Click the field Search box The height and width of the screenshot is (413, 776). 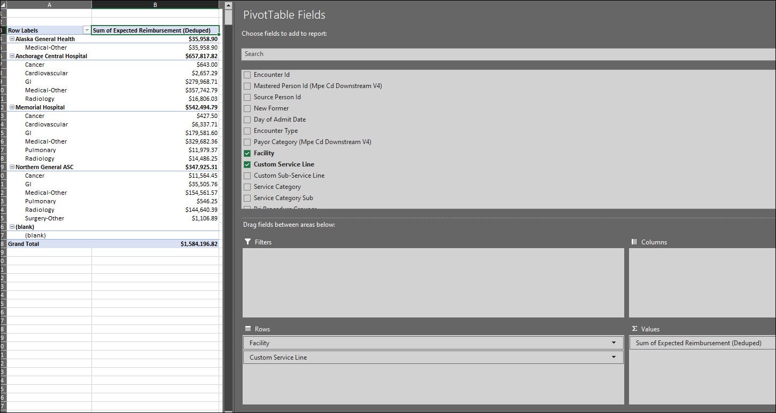(x=508, y=54)
